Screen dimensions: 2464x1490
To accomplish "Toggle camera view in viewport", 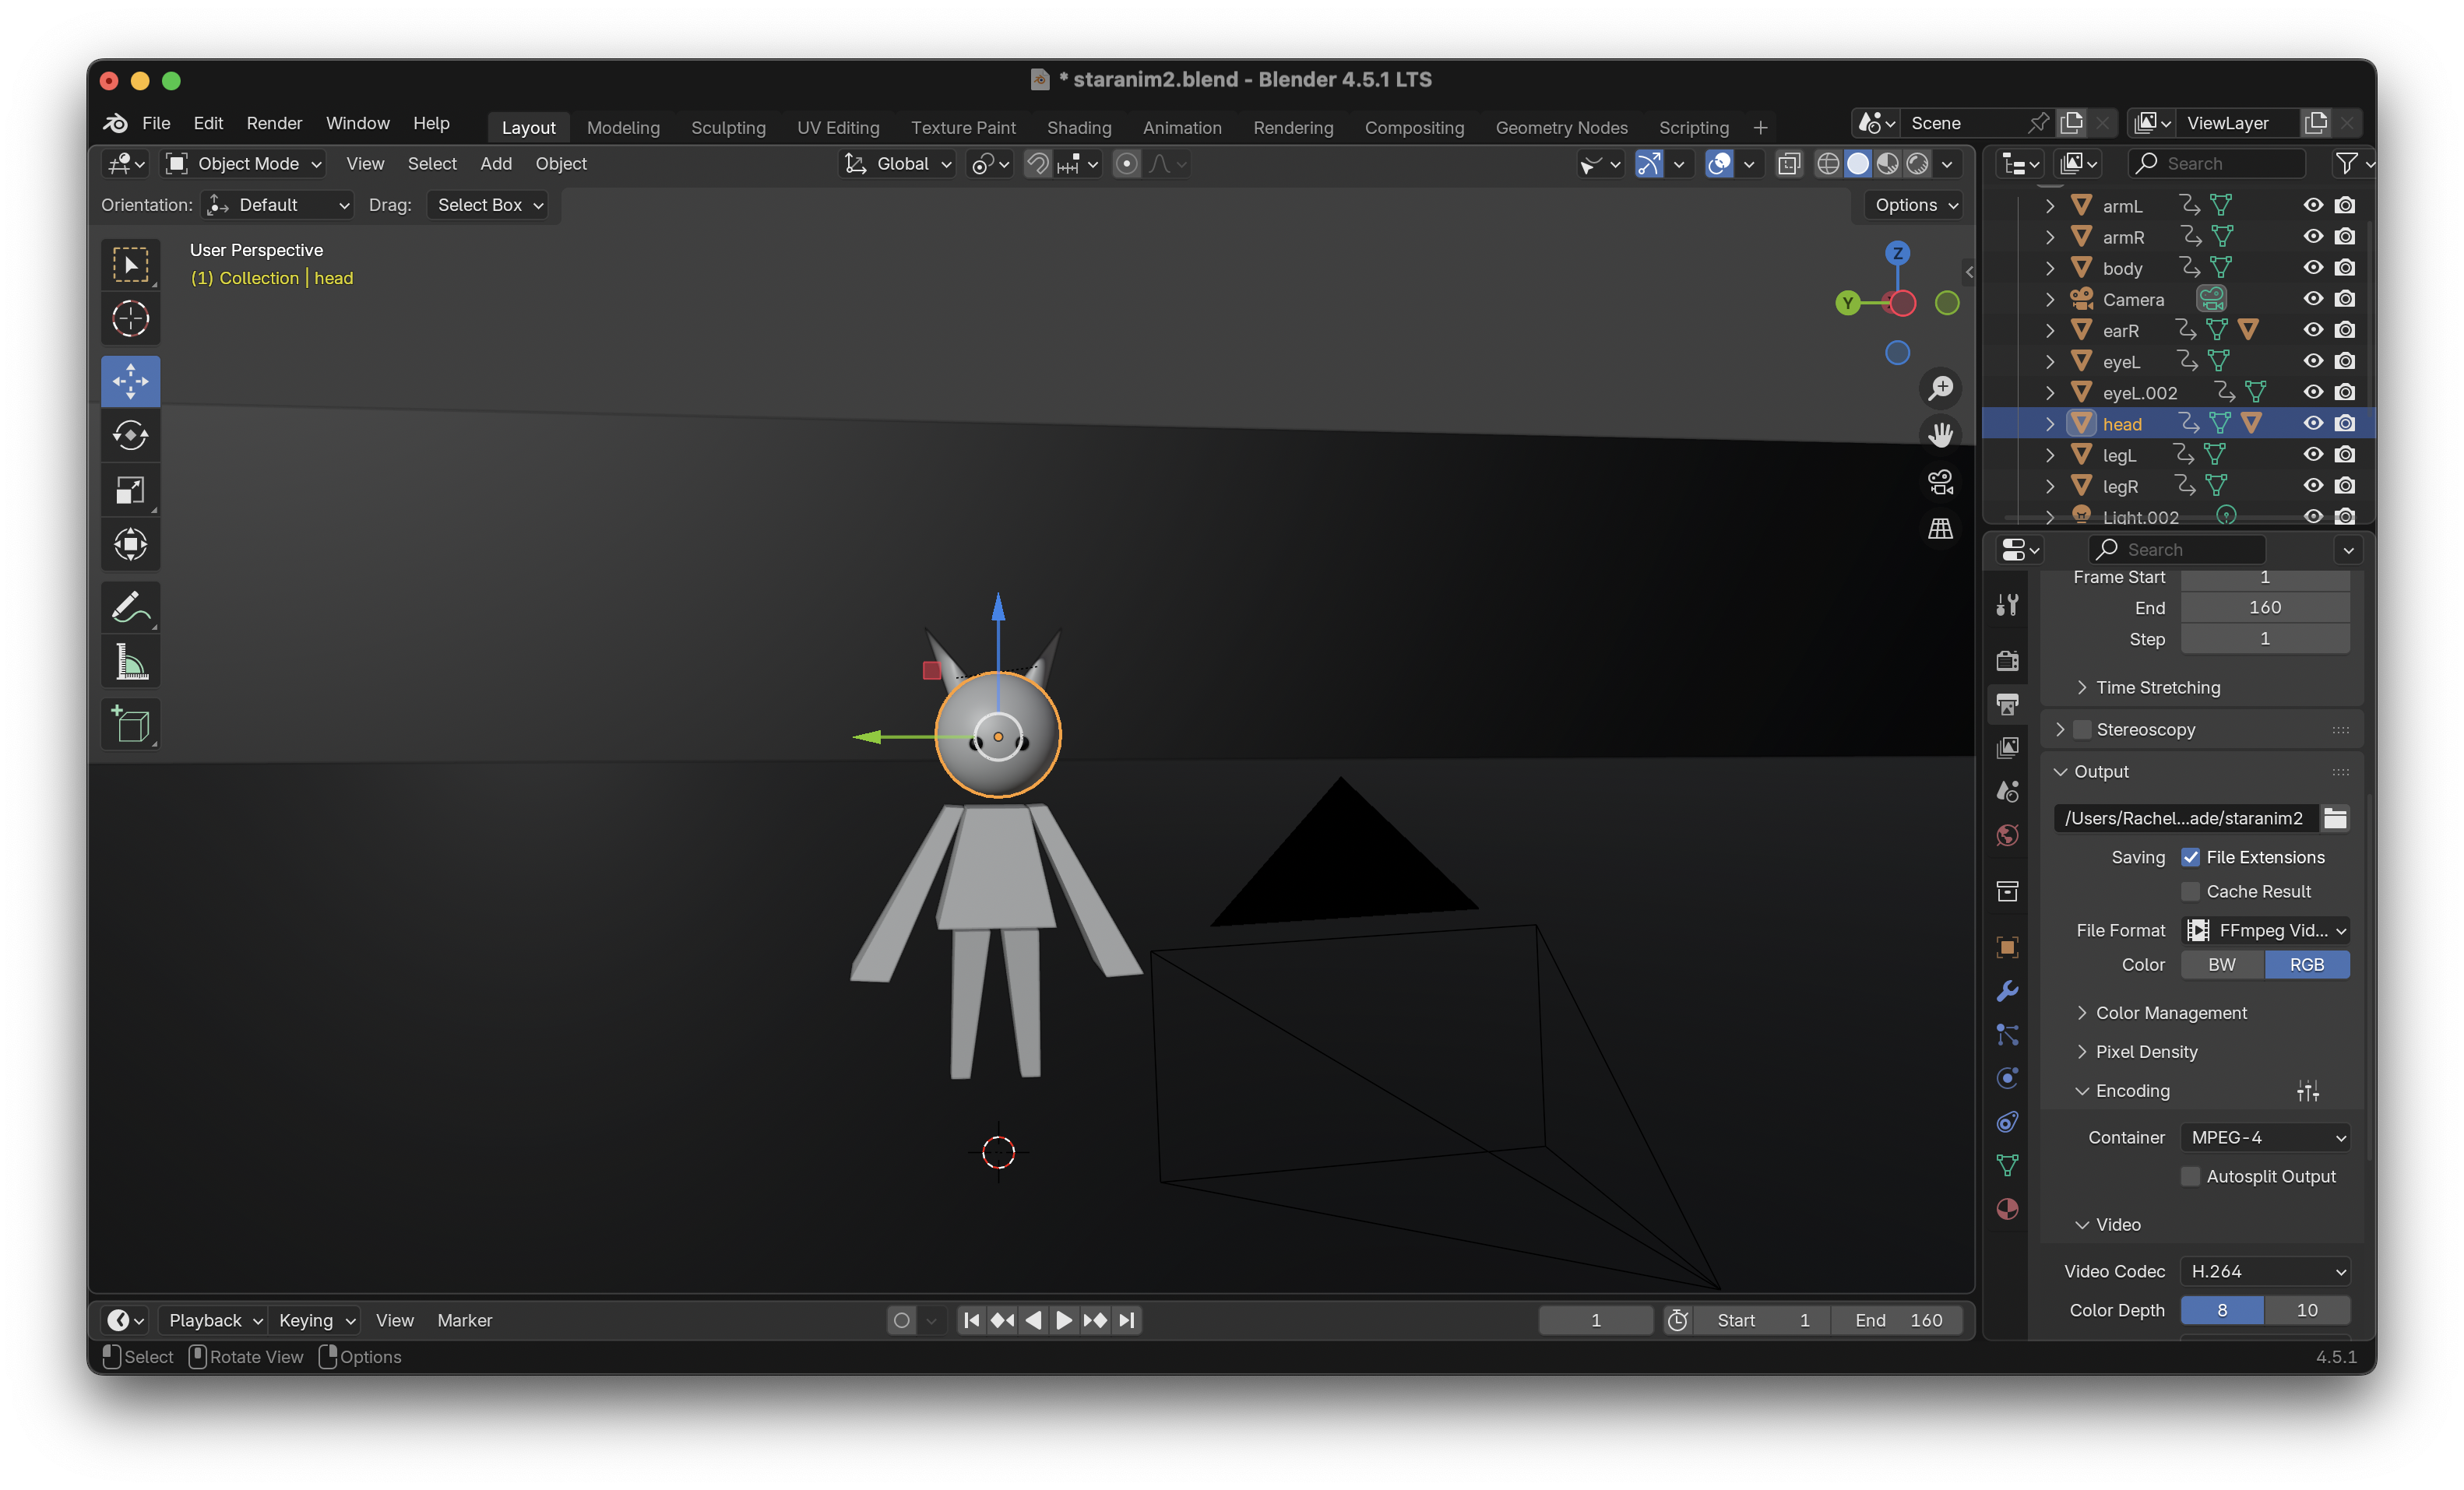I will click(x=1940, y=483).
